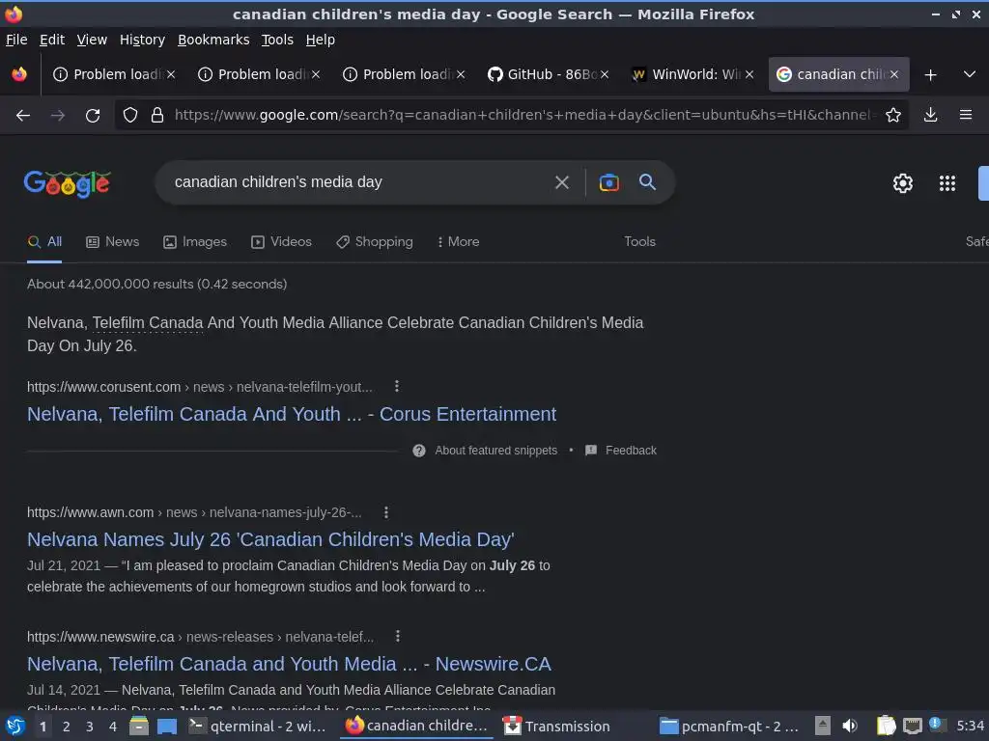Switch to virtual desktop 4

click(x=113, y=727)
